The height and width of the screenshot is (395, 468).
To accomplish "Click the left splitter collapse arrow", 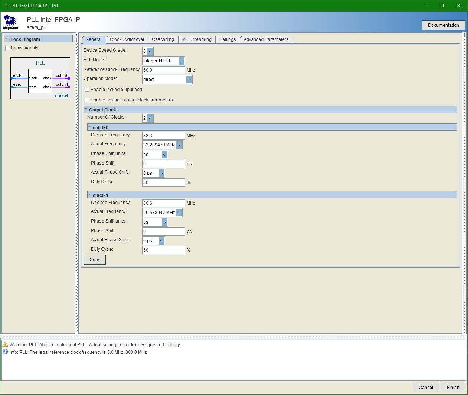I will [x=76, y=35].
